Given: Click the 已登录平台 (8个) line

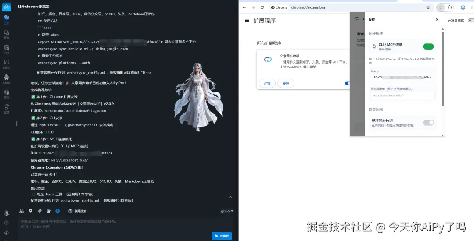Looking at the screenshot, I should pyautogui.click(x=44, y=174).
